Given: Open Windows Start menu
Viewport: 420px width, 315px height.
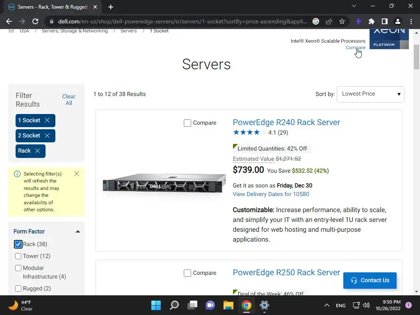Looking at the screenshot, I should (156, 305).
